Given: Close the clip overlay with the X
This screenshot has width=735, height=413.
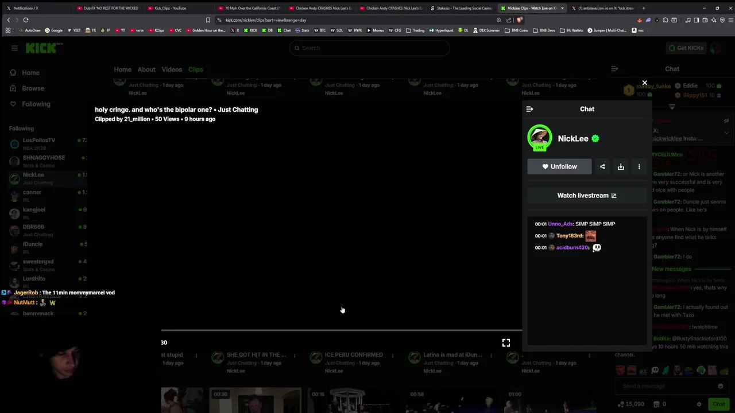Looking at the screenshot, I should click(644, 83).
